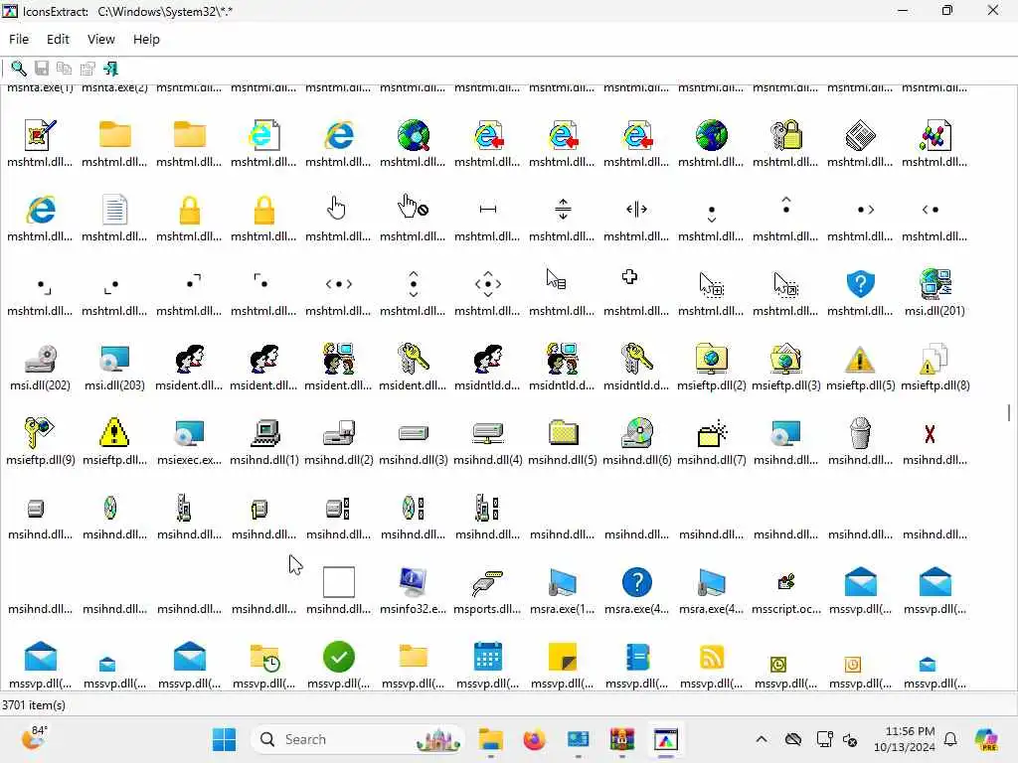The width and height of the screenshot is (1018, 763).
Task: Select the msihnd.dll(7) new folder sparkle icon
Action: coord(712,433)
